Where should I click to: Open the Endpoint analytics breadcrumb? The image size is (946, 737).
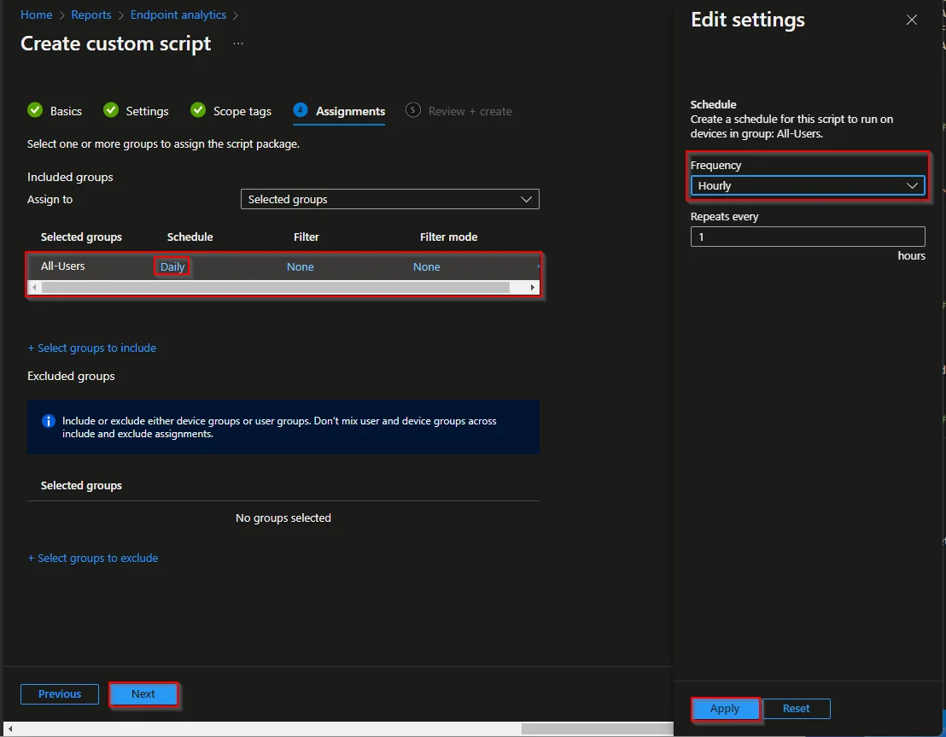pyautogui.click(x=178, y=15)
